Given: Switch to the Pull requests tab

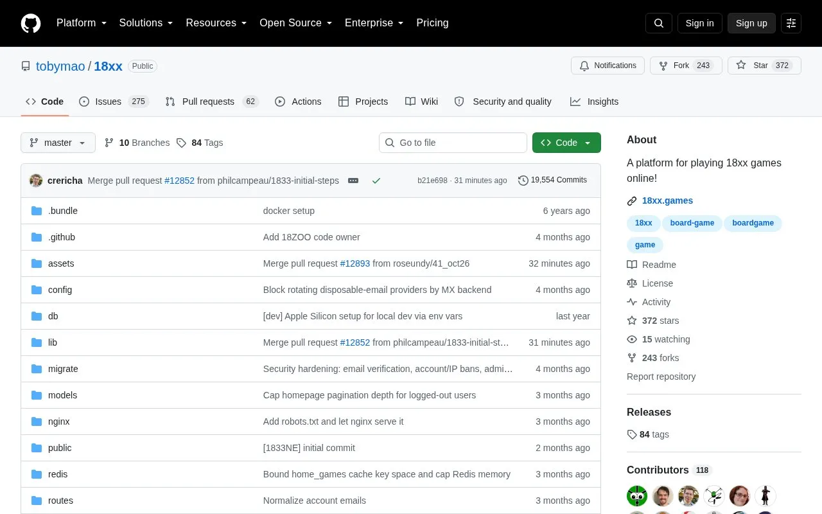Looking at the screenshot, I should (211, 102).
